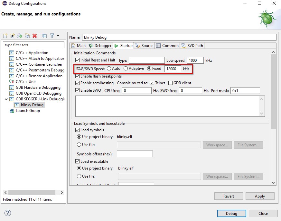Collapse all configurations in the tree
The width and height of the screenshot is (281, 221).
(x=44, y=36)
